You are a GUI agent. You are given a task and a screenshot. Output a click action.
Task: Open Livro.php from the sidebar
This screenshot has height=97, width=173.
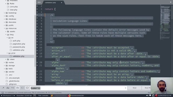[x=14, y=6]
